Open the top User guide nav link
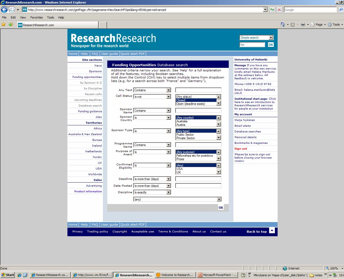Viewport: 344px width, 279px height. pyautogui.click(x=109, y=54)
